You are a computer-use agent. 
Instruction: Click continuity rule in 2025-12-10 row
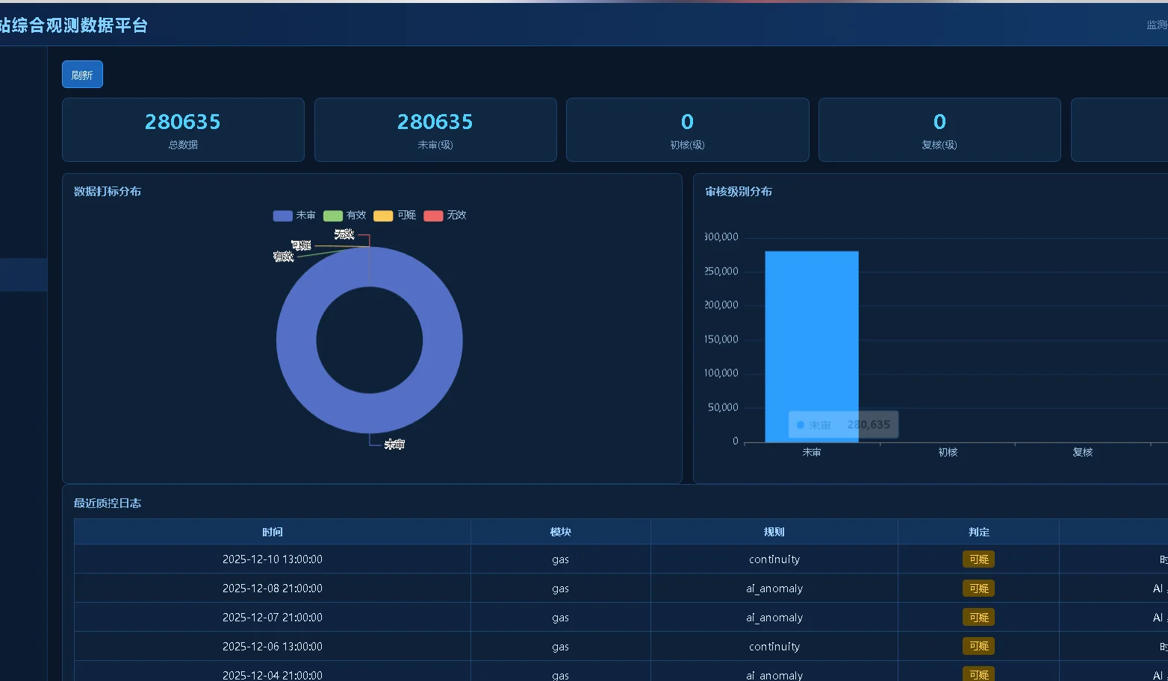coord(774,559)
